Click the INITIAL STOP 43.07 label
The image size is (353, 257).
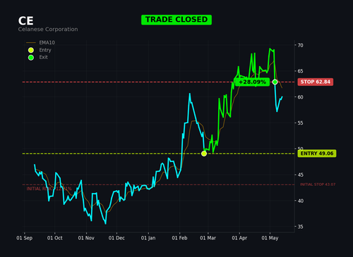[318, 184]
